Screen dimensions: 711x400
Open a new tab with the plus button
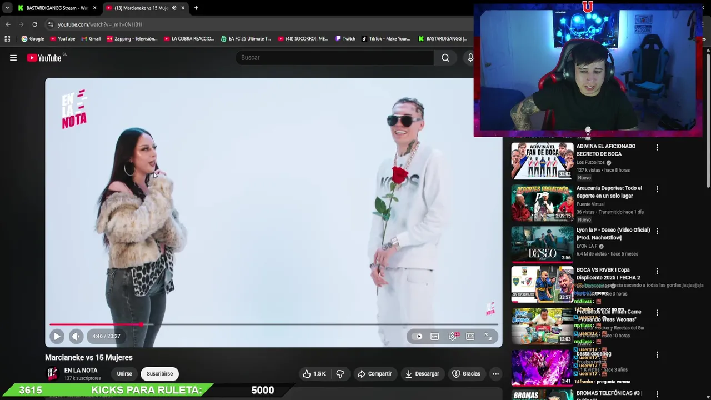tap(196, 8)
